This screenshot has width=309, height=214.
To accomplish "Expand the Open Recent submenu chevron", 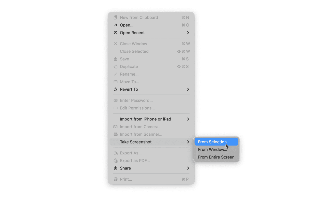I will tap(188, 33).
